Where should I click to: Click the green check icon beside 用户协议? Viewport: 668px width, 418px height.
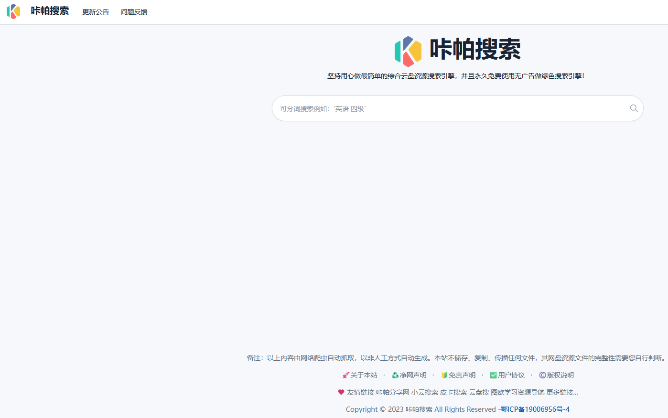pyautogui.click(x=493, y=376)
